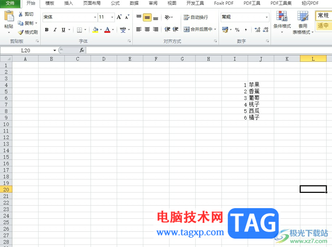Open Alignment group dialog launcher
The height and width of the screenshot is (247, 332).
click(215, 41)
